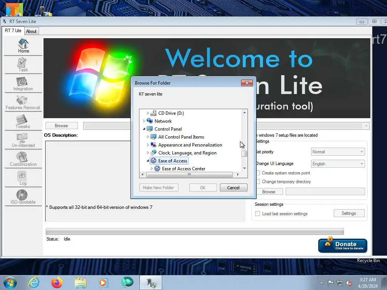Open the Task section in sidebar
This screenshot has width=387, height=290.
click(23, 65)
